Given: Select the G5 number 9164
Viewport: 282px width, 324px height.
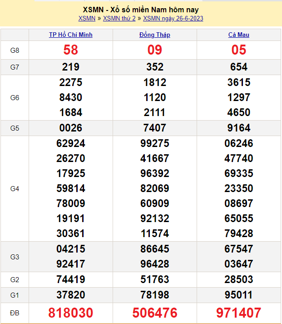Looking at the screenshot, I should pyautogui.click(x=239, y=128).
